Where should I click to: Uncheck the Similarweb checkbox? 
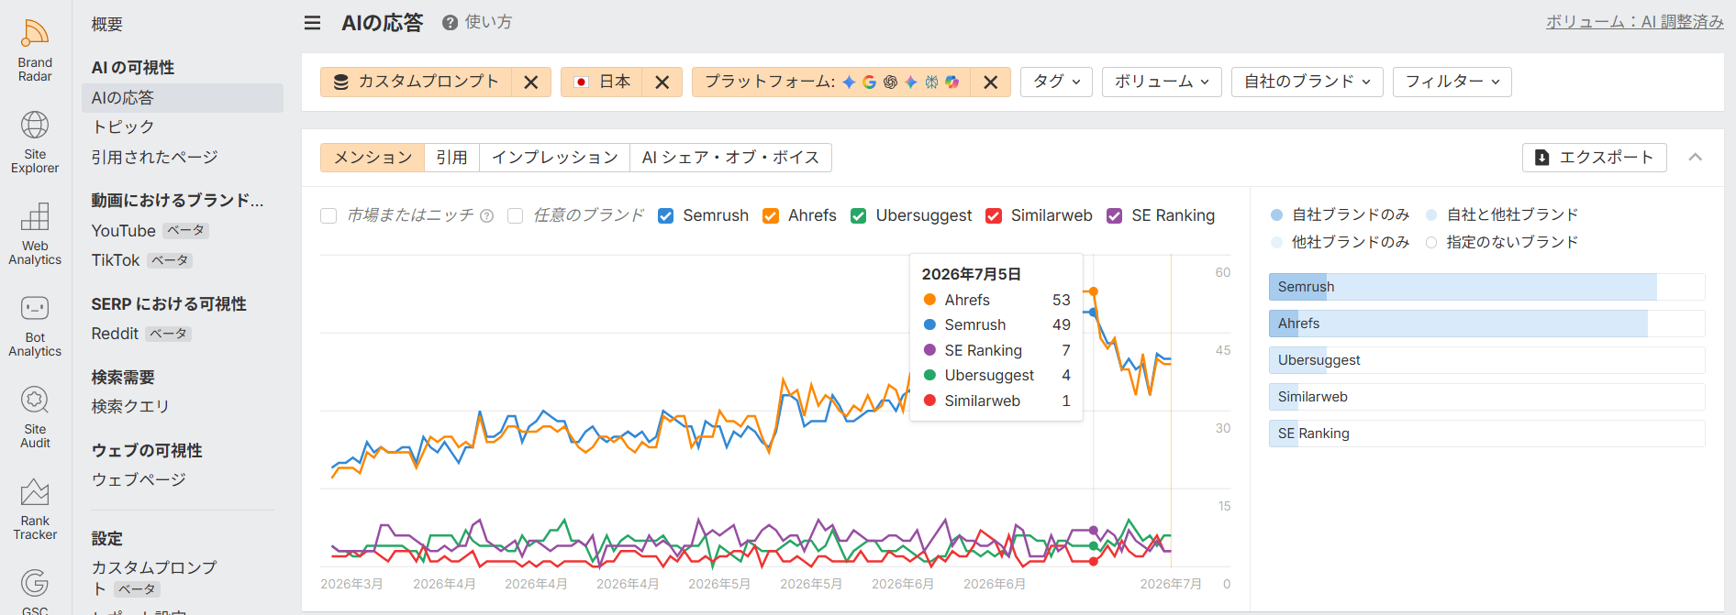click(x=994, y=215)
